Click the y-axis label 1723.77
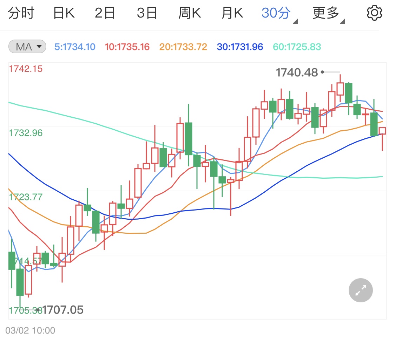This screenshot has height=343, width=395. 26,197
